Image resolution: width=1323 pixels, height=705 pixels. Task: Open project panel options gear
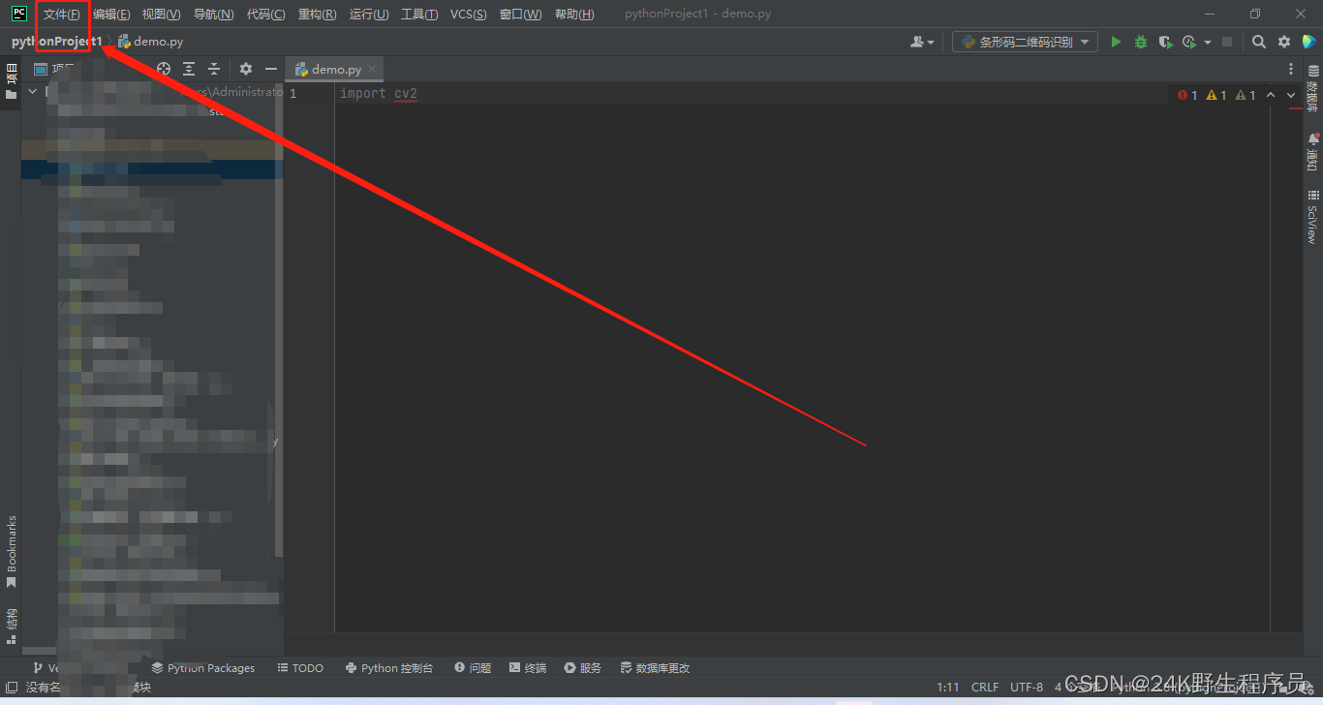(246, 69)
